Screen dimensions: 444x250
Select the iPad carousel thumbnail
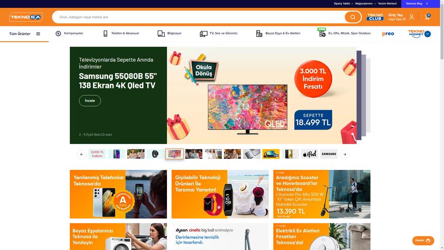tap(309, 154)
